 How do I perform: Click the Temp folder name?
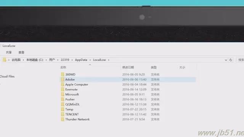tap(69, 109)
